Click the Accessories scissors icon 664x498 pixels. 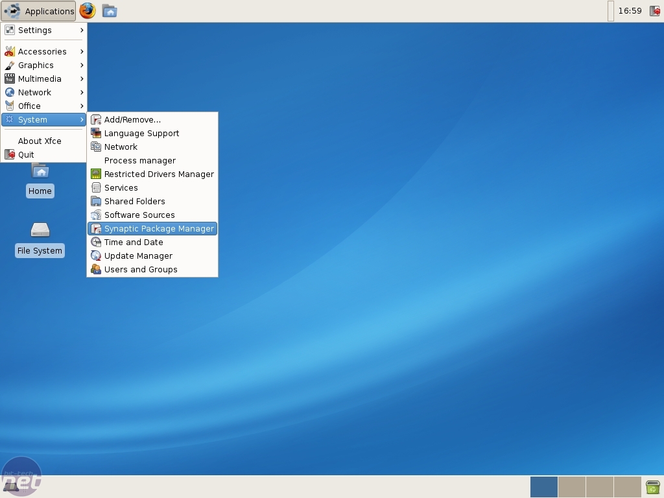9,52
